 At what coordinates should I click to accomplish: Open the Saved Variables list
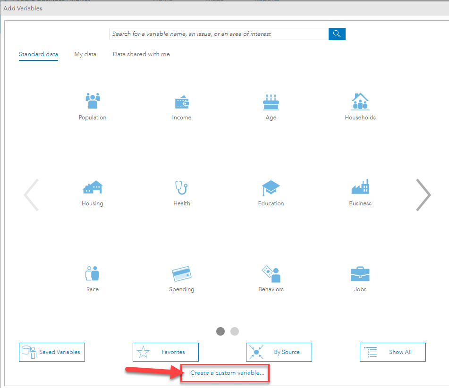tap(51, 352)
